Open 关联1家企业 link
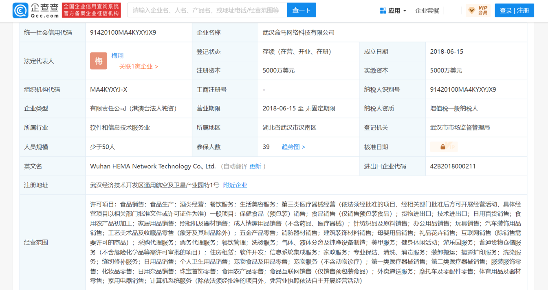Viewport: 548px width, 290px height. click(139, 66)
